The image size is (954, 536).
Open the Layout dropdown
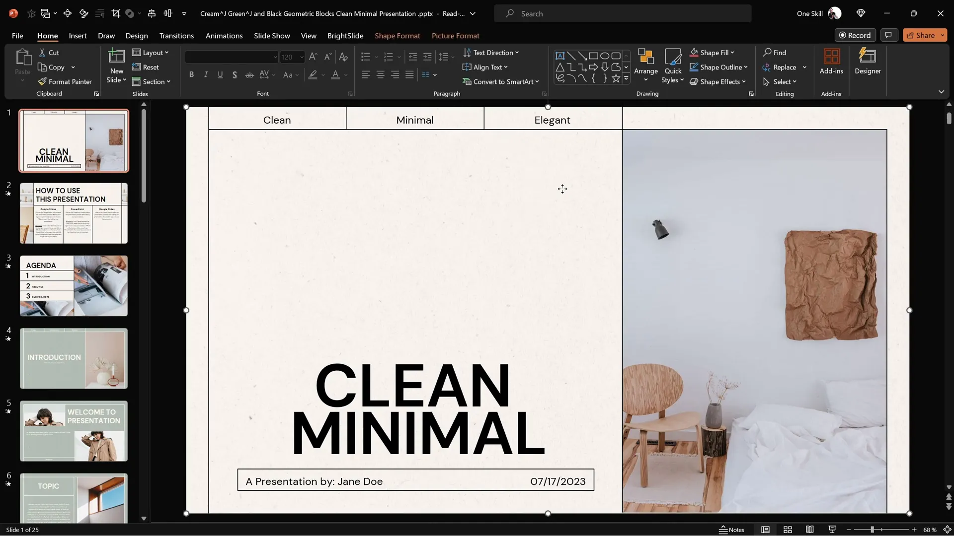pyautogui.click(x=151, y=53)
